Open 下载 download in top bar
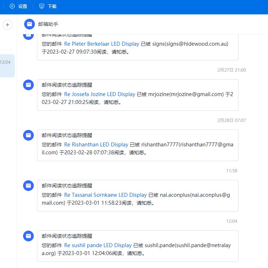Viewport: 268px width, 268px height. (x=48, y=6)
